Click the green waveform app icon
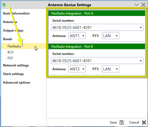 pyautogui.click(x=4, y=5)
